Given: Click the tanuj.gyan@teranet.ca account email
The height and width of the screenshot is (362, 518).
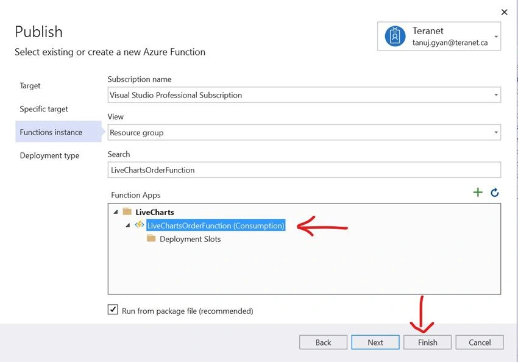Looking at the screenshot, I should (x=450, y=43).
